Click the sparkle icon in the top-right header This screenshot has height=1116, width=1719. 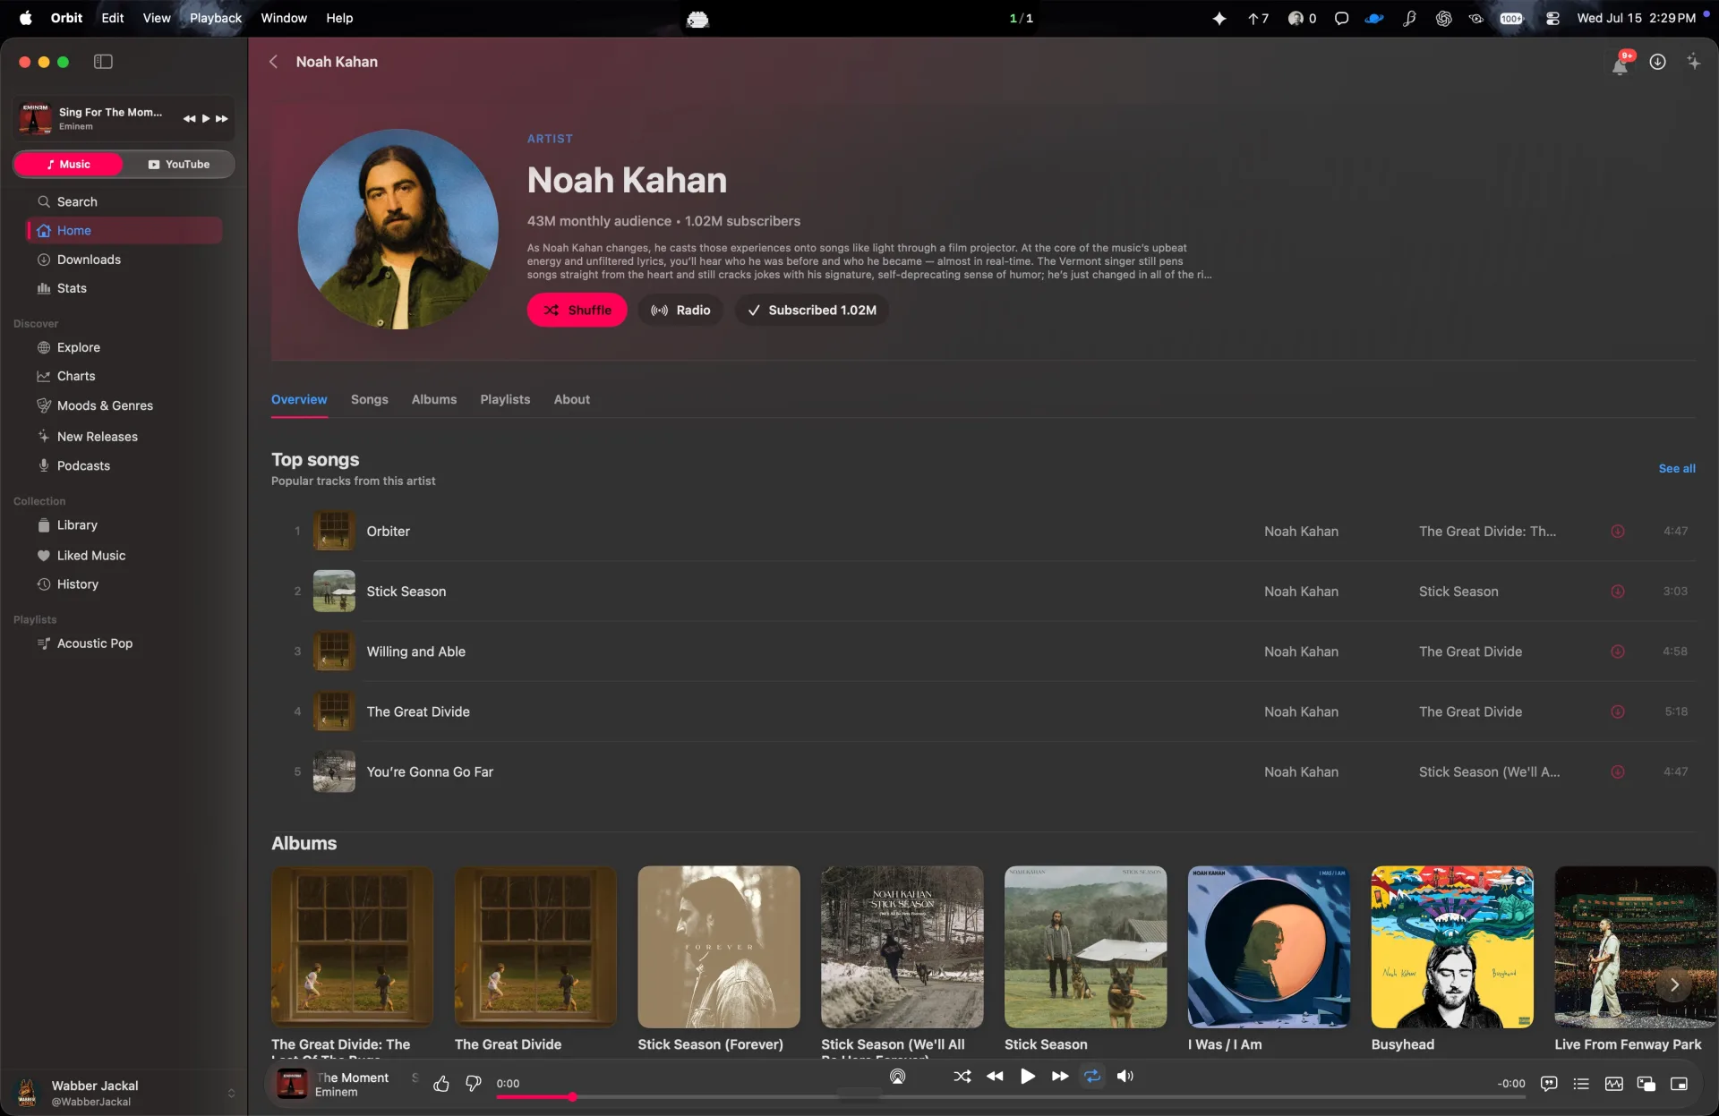1693,62
